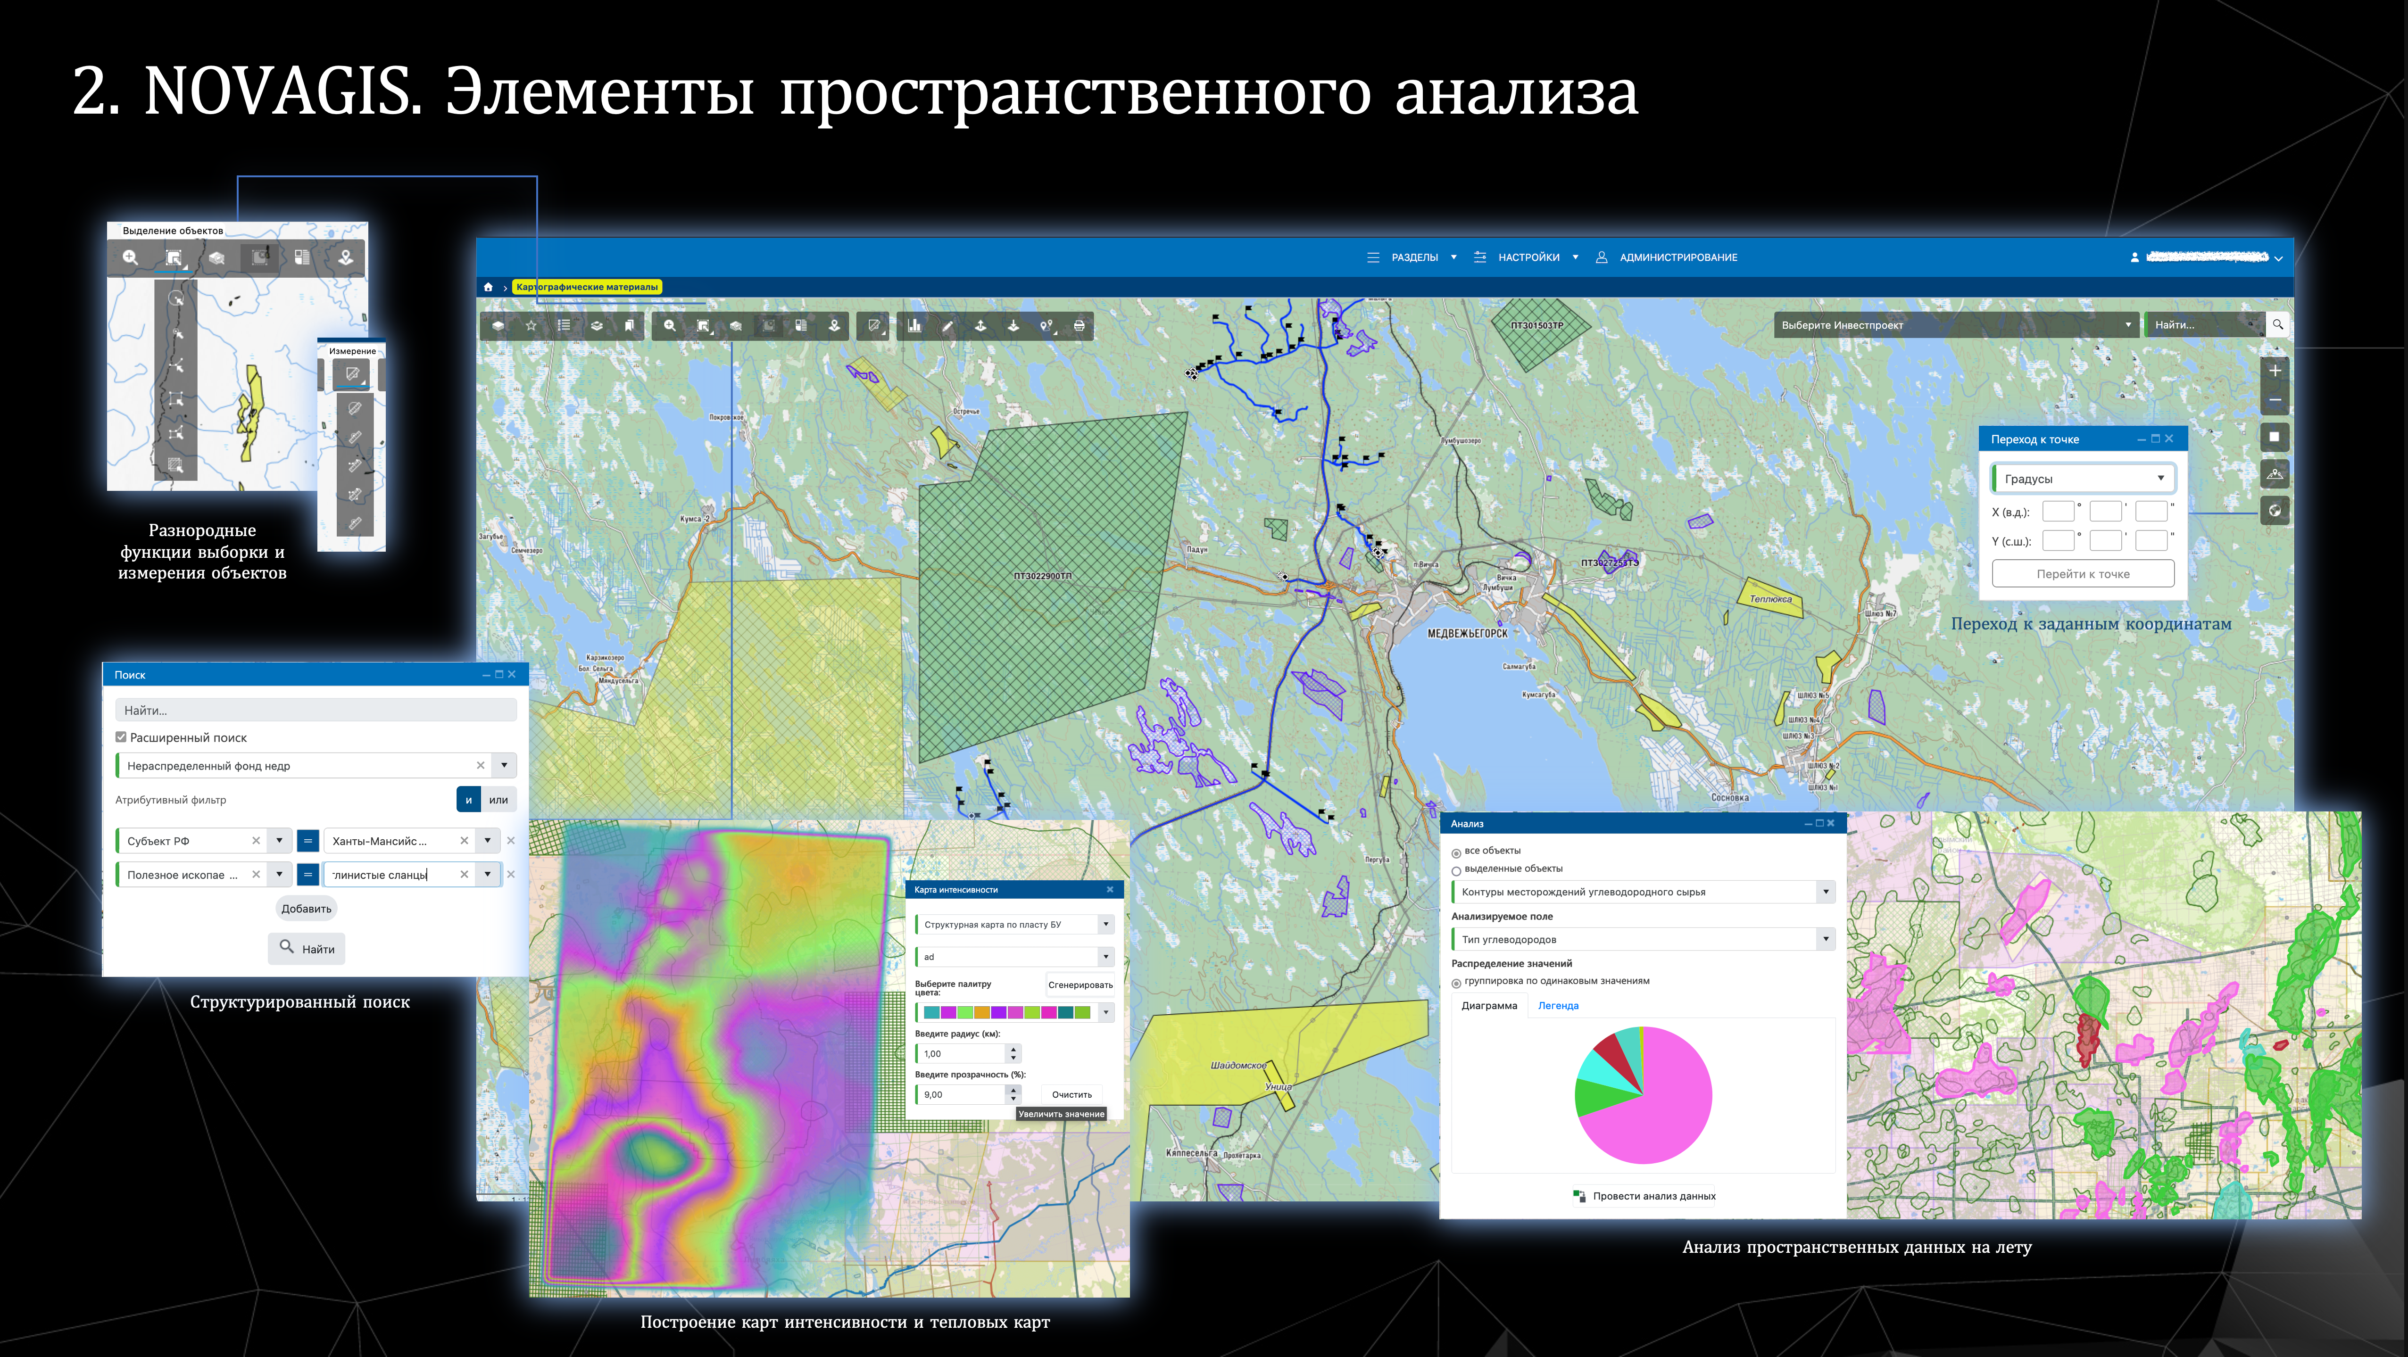Click the Добавить filter button
Screen dimensions: 2408x1357
[307, 909]
